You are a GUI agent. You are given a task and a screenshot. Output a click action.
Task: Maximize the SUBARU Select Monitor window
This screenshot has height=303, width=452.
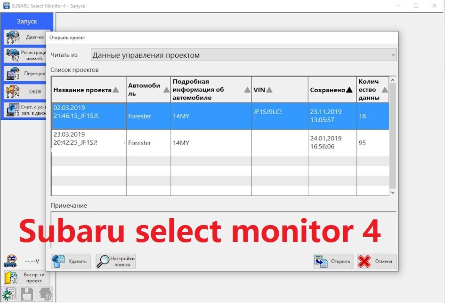coord(416,6)
